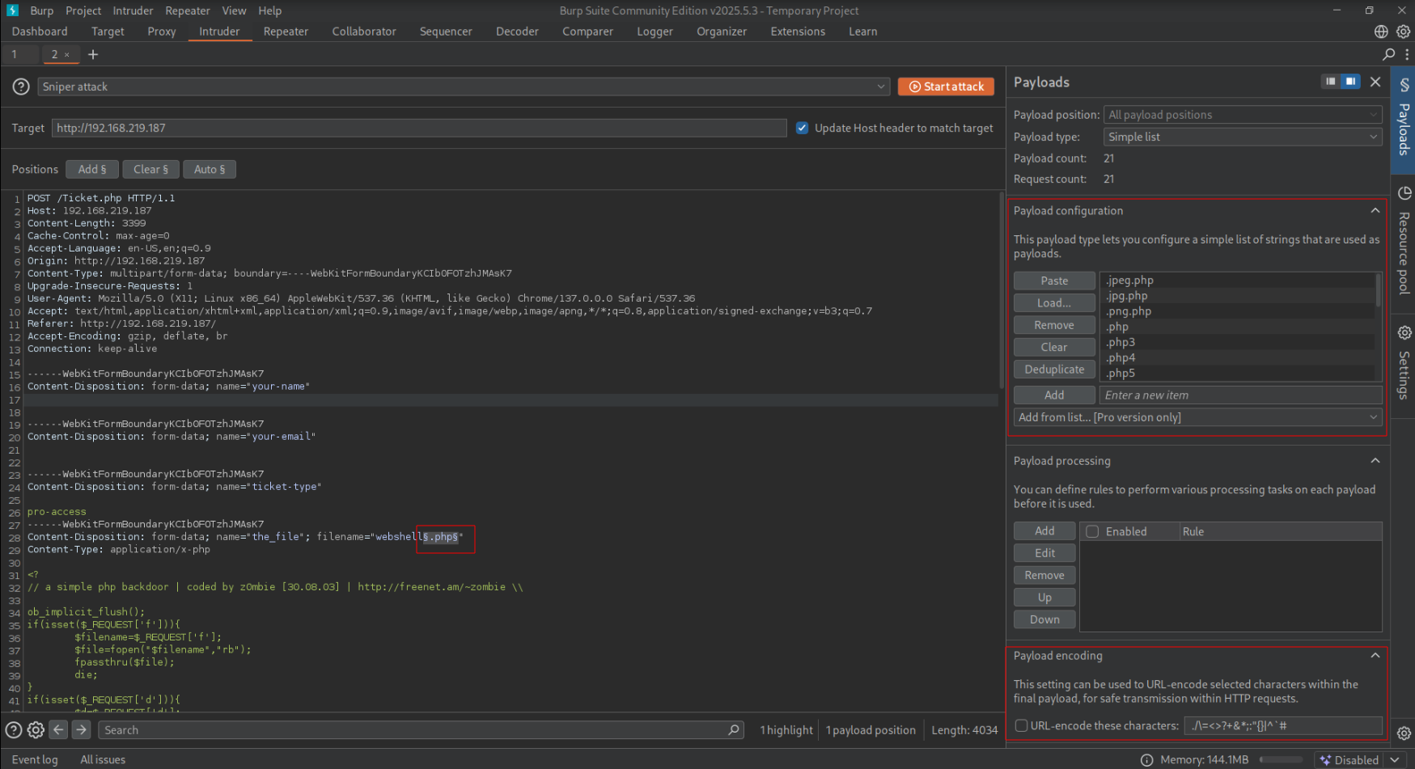
Task: Close the Payloads side panel
Action: click(x=1375, y=82)
